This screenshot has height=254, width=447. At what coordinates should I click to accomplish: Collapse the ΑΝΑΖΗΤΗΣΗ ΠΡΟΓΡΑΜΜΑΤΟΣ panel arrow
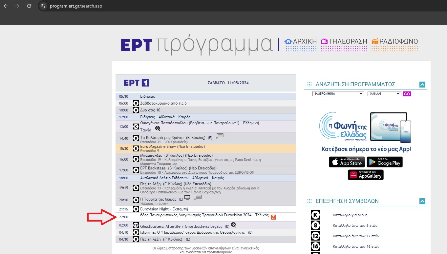[422, 85]
